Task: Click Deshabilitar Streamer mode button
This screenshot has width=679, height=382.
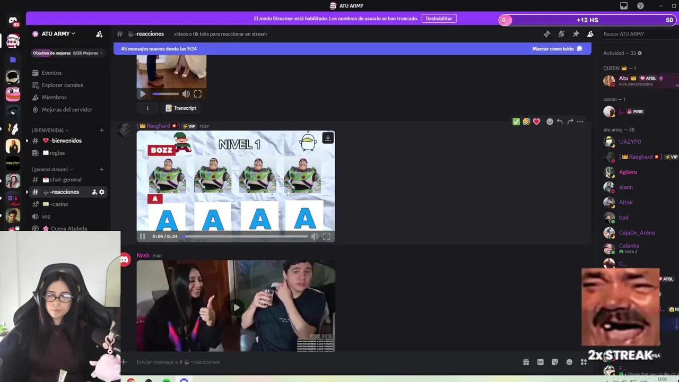Action: pyautogui.click(x=439, y=19)
